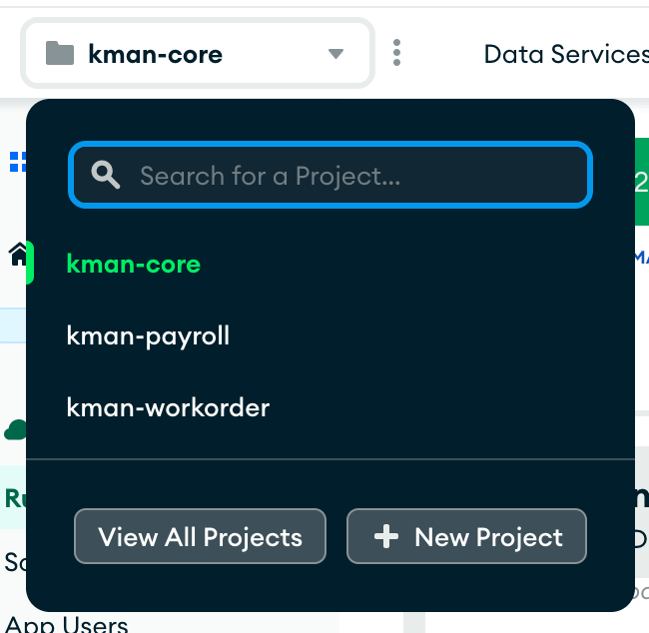
Task: Click the green highlighted sidebar item
Action: tap(13, 497)
